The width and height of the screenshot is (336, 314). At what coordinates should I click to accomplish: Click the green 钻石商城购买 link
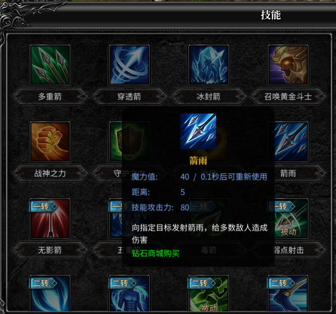point(155,253)
